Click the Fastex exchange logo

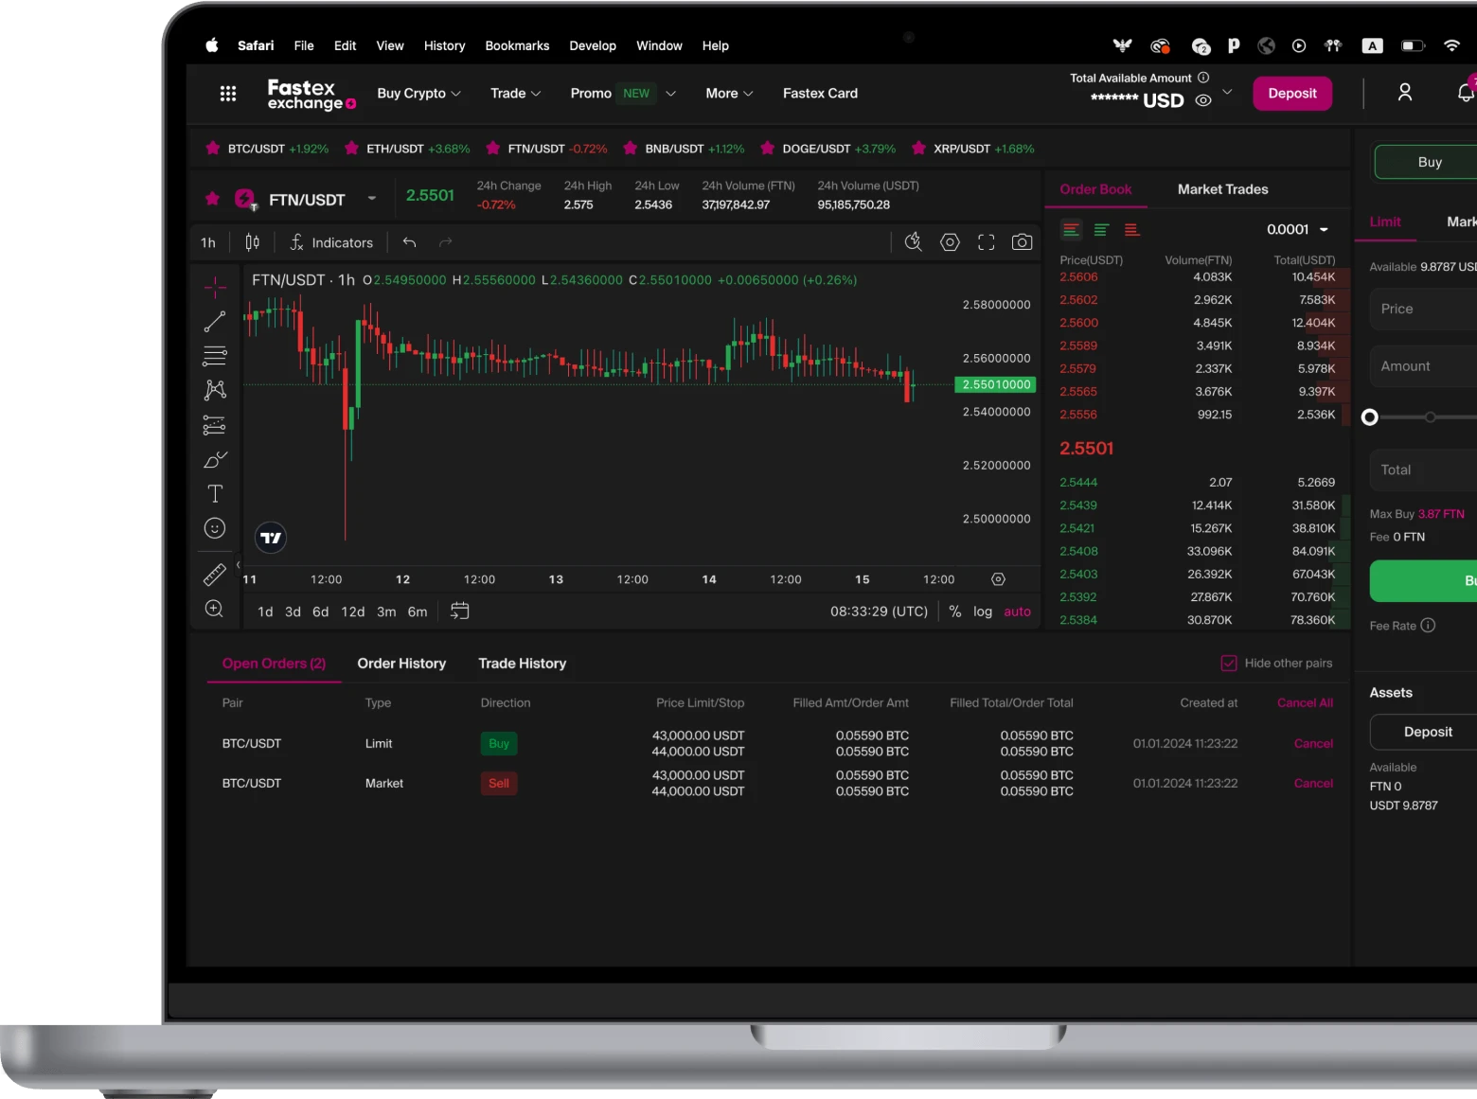click(x=311, y=94)
